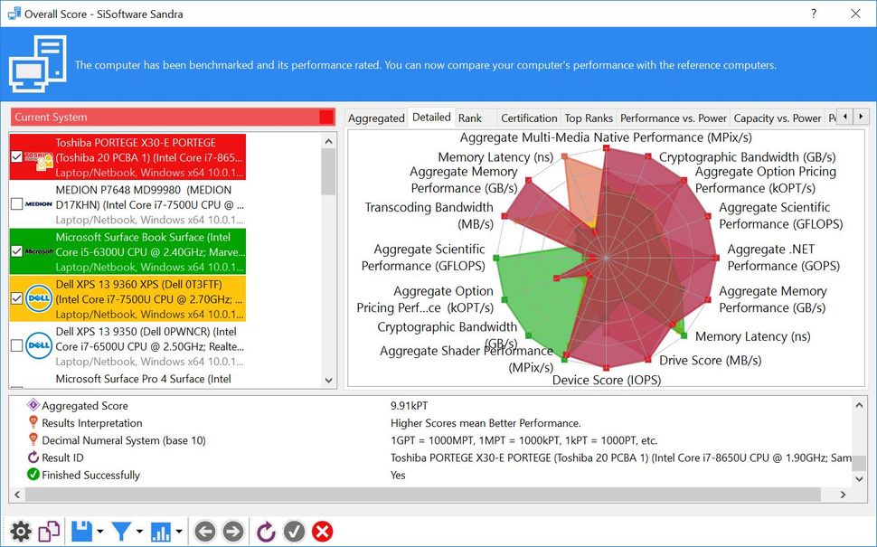Screen dimensions: 877x547
Task: Open the settings gear in bottom toolbar
Action: (21, 532)
